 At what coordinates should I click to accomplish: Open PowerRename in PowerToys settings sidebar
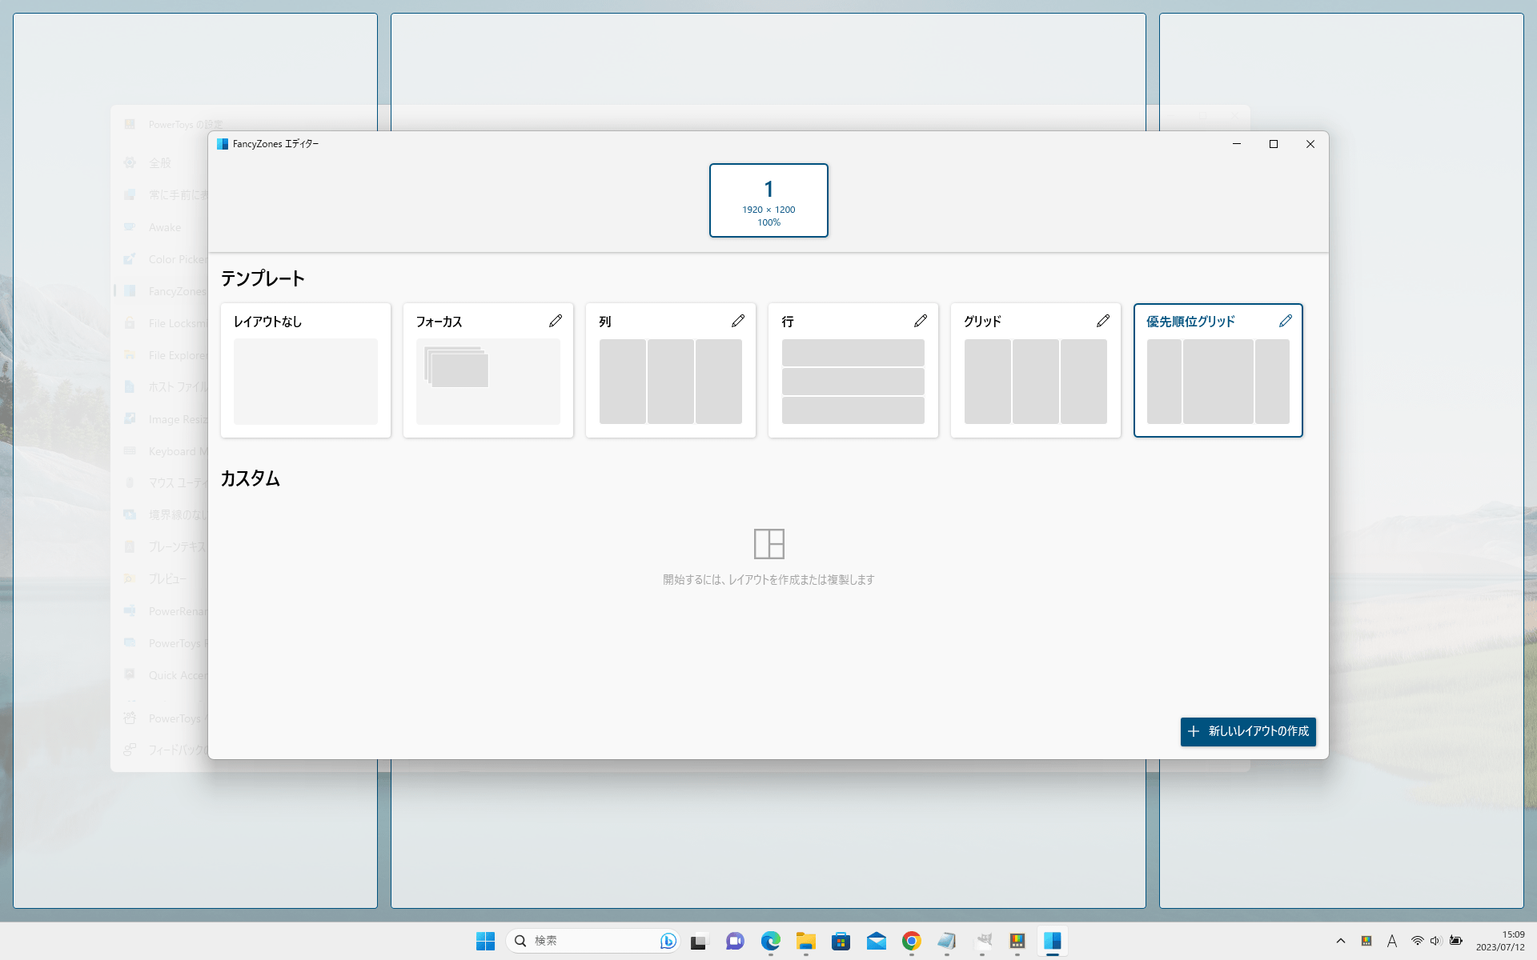pyautogui.click(x=160, y=611)
